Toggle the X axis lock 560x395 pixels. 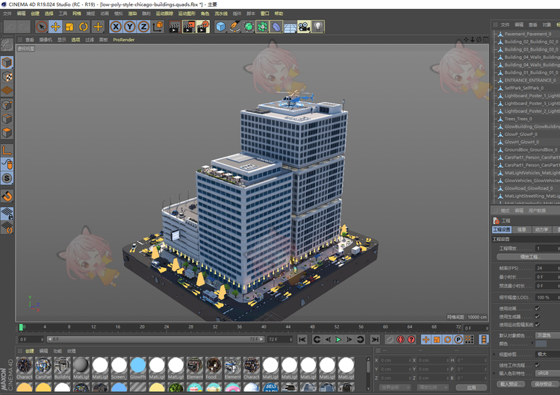(116, 27)
